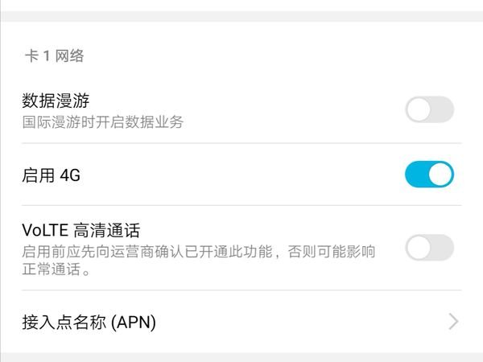The image size is (483, 362).
Task: Click the arrow chevron on the APN row
Action: (453, 323)
